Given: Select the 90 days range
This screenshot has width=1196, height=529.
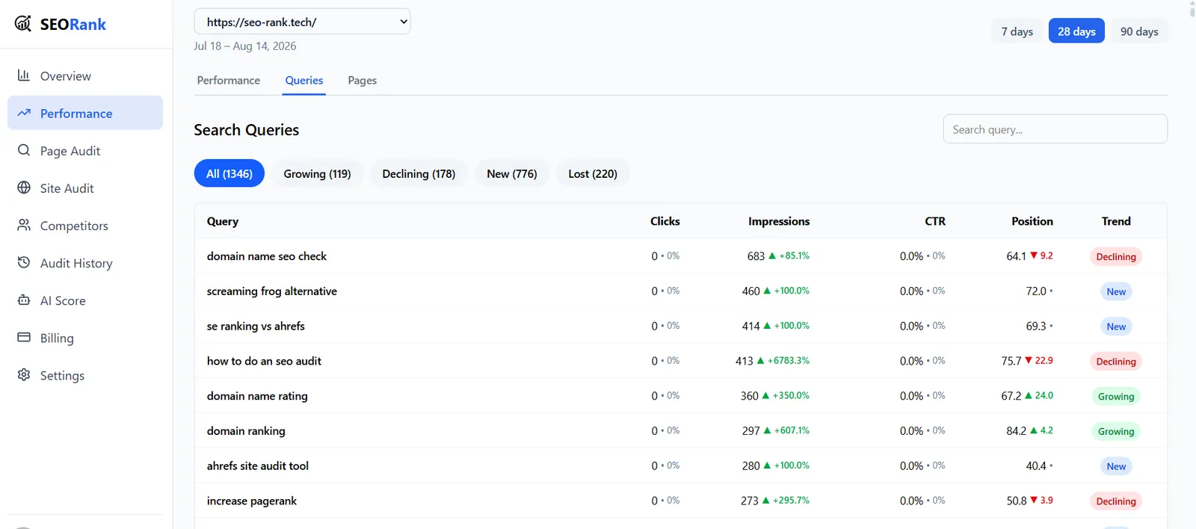Looking at the screenshot, I should [1139, 31].
